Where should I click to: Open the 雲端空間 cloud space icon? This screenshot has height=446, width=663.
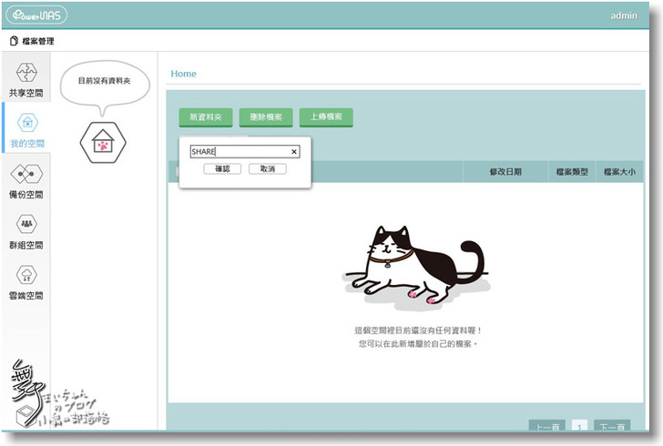26,275
